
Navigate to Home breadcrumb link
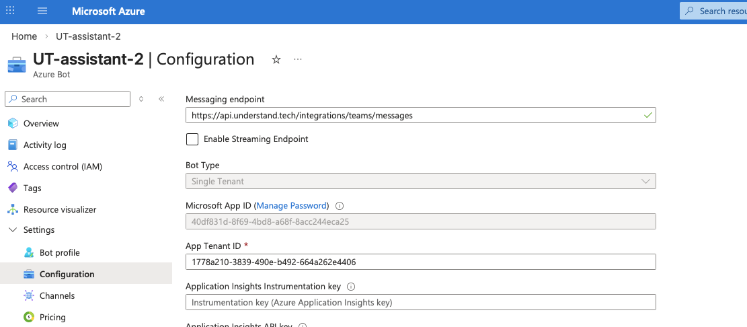24,36
